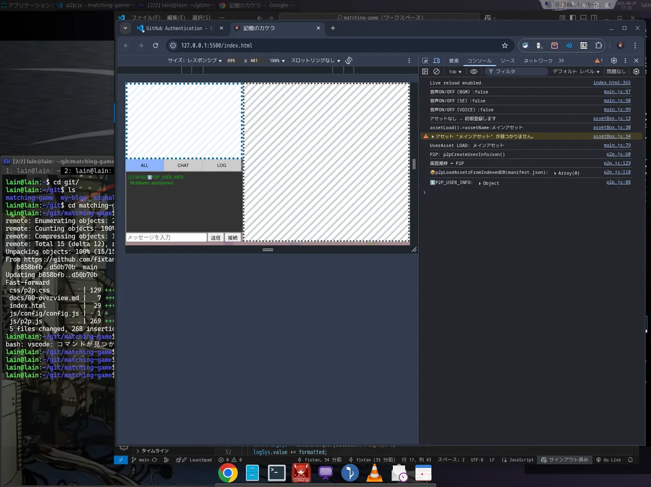Open console settings gear next to 問題なし
Viewport: 651px width, 487px height.
[x=636, y=72]
